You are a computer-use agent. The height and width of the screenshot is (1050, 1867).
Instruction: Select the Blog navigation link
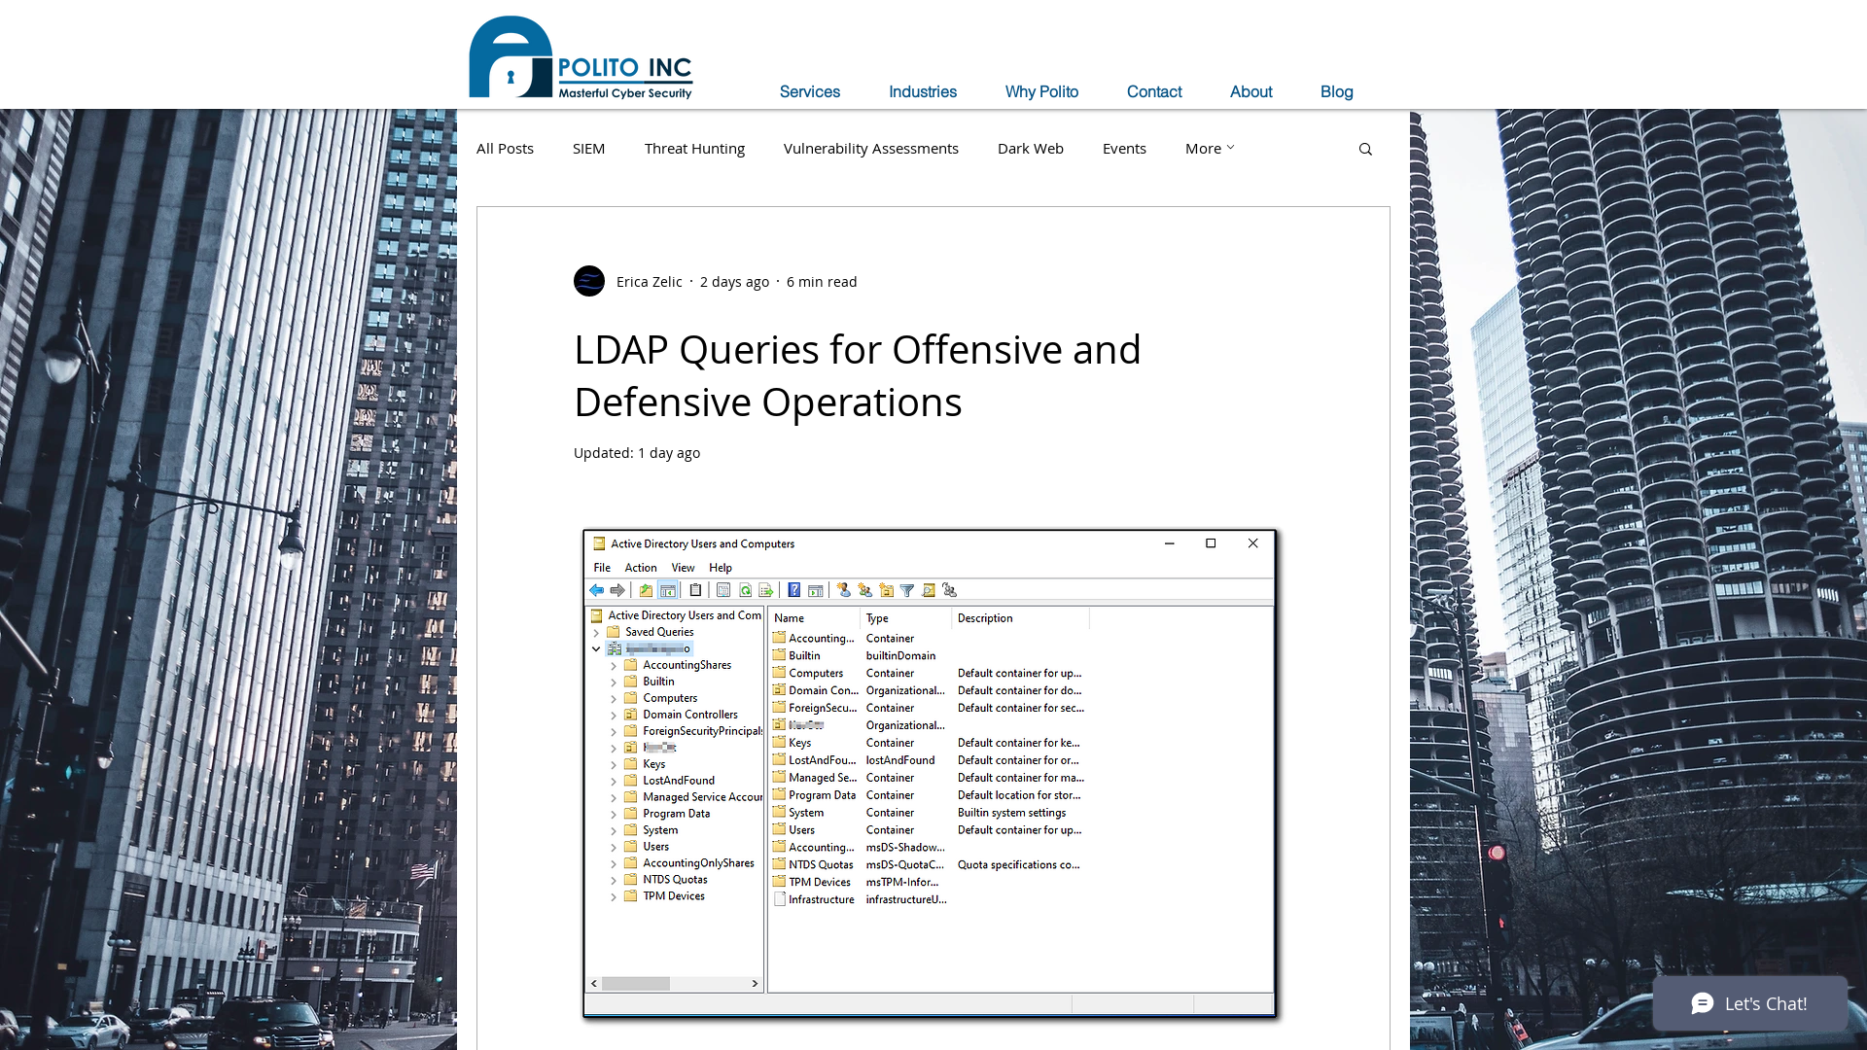click(1336, 91)
